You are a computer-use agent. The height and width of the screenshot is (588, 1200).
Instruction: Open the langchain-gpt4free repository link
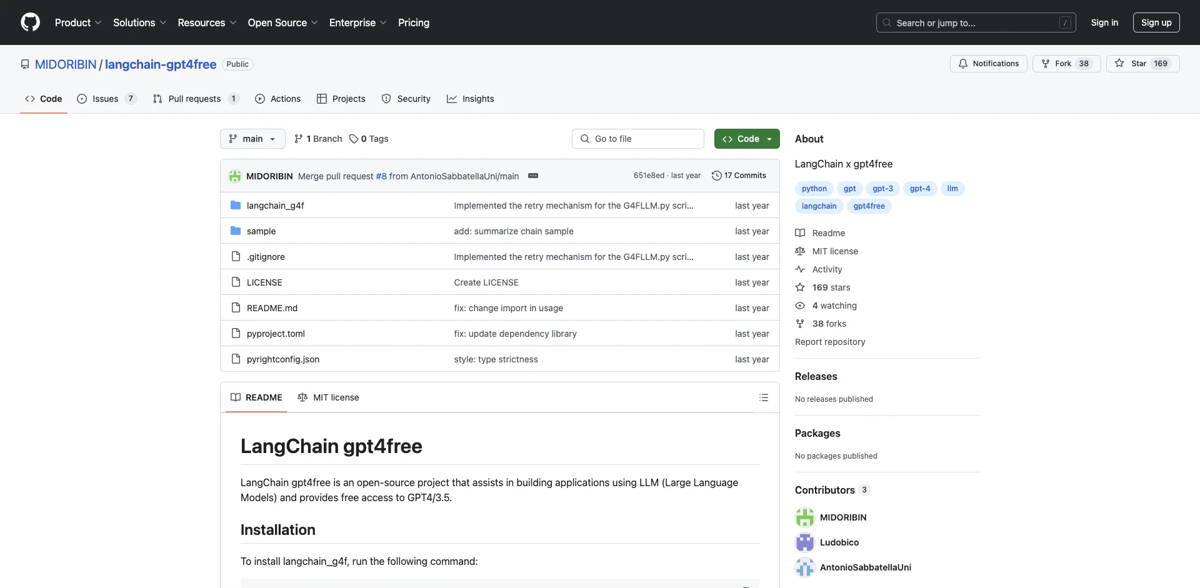click(161, 64)
